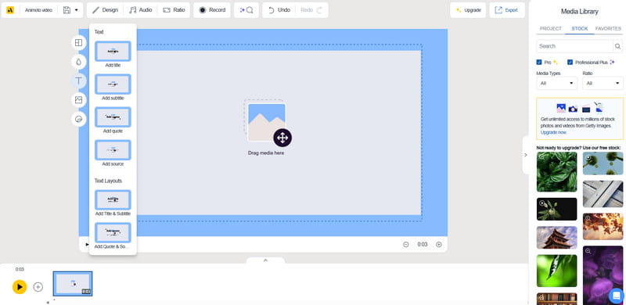Open the Ratio filter dropdown in library
The width and height of the screenshot is (626, 305).
click(x=603, y=83)
